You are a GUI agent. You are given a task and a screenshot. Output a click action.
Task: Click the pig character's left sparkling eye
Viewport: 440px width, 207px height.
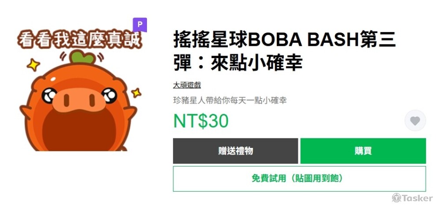(49, 95)
